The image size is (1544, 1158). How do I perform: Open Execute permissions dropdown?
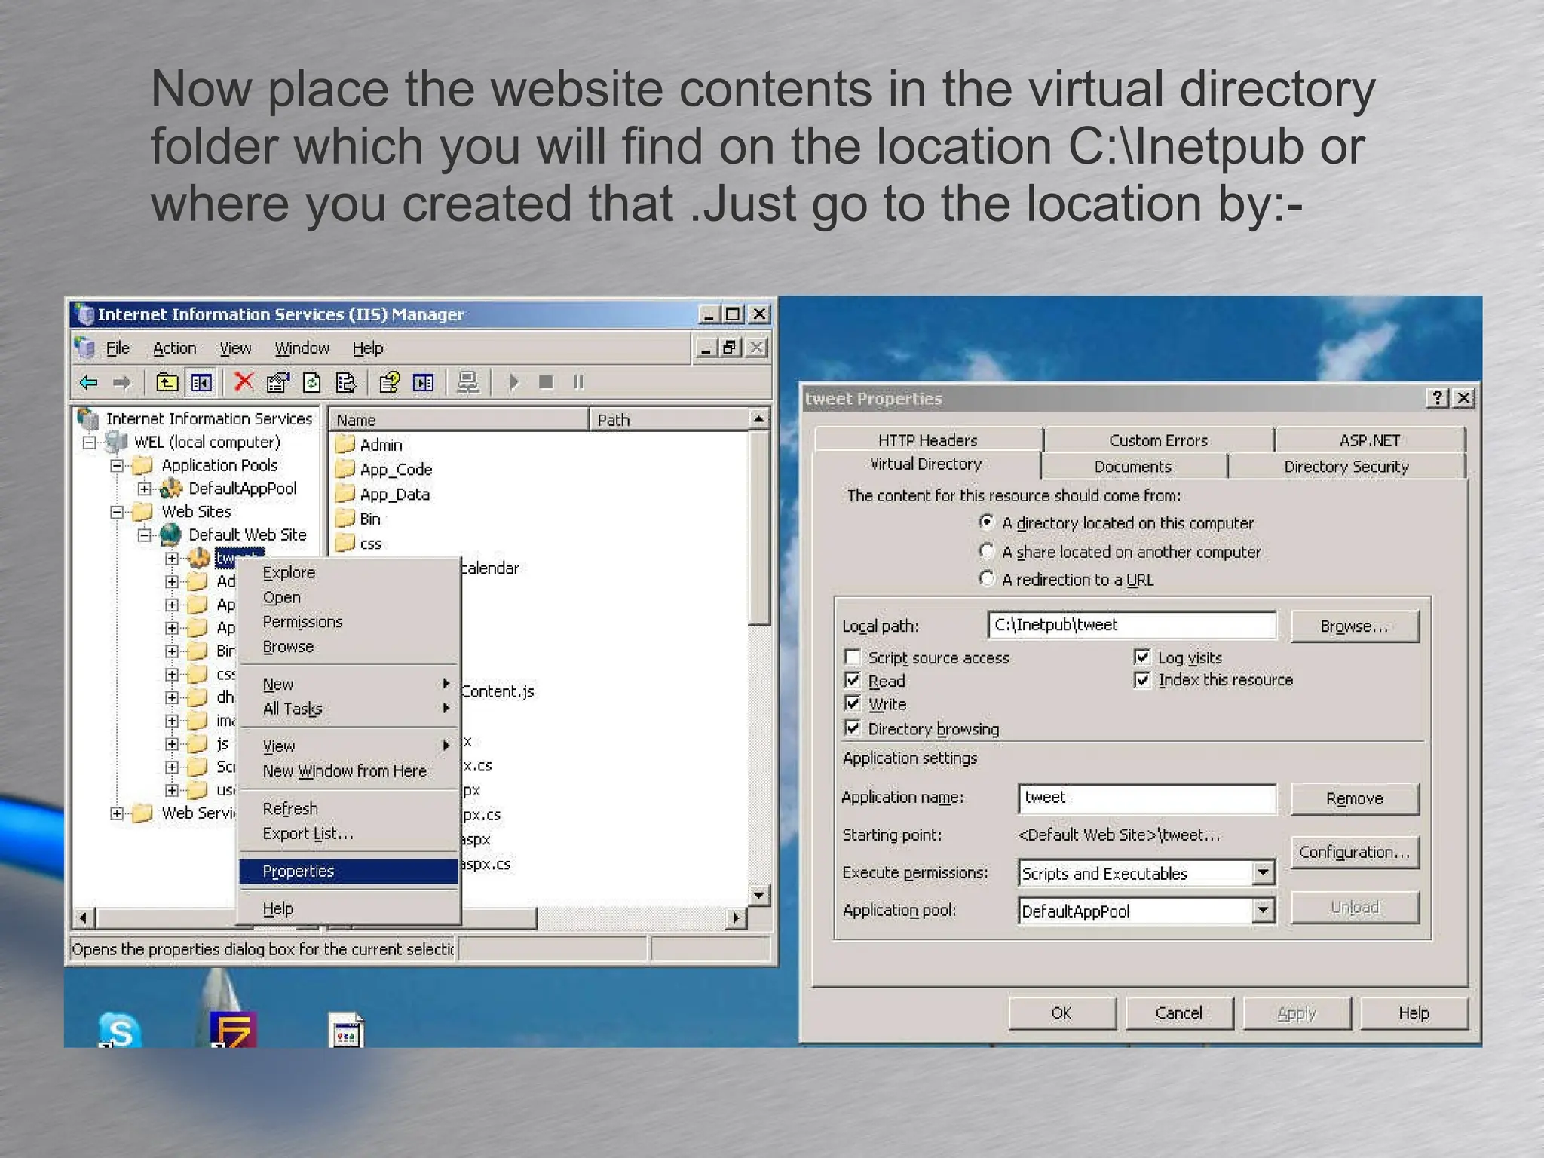[x=1264, y=873]
